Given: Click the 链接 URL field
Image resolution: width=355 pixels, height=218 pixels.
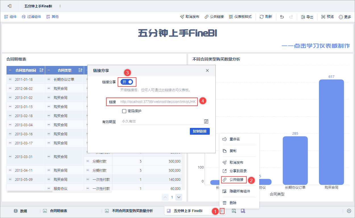Looking at the screenshot, I should (x=158, y=102).
